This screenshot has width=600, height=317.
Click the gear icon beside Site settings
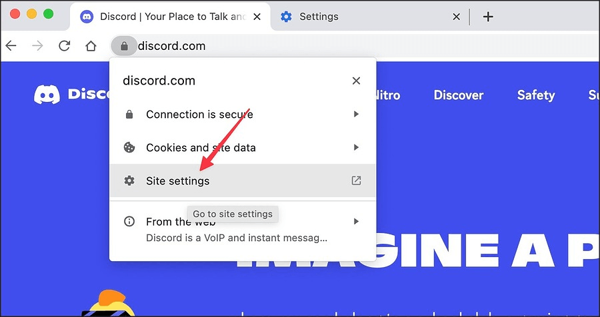pyautogui.click(x=129, y=180)
